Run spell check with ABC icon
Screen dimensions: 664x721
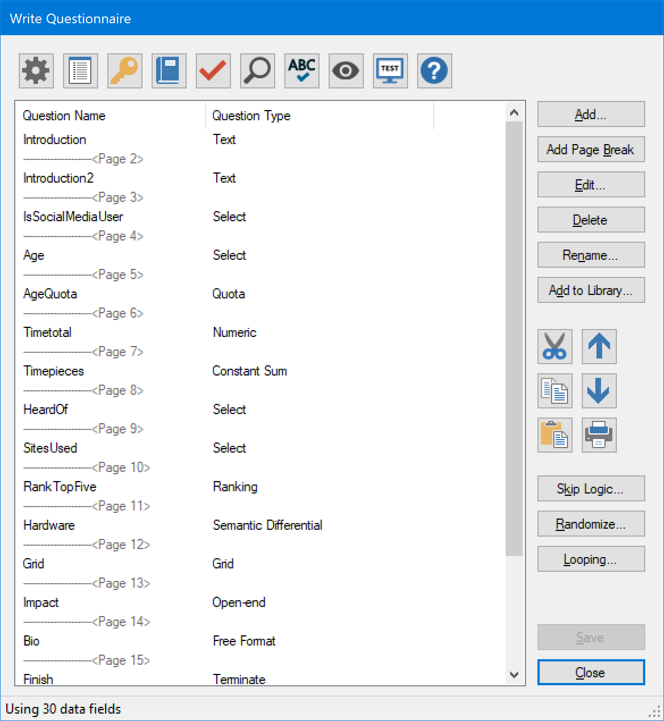pyautogui.click(x=302, y=71)
